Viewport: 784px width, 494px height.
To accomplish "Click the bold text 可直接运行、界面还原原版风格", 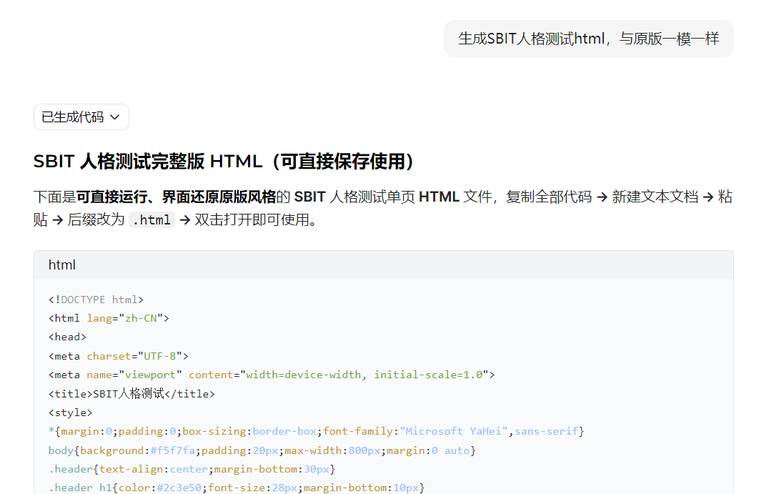I will [x=176, y=197].
